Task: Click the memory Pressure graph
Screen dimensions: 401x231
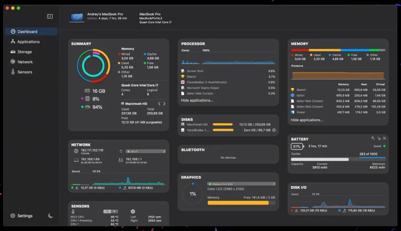Action: (338, 75)
